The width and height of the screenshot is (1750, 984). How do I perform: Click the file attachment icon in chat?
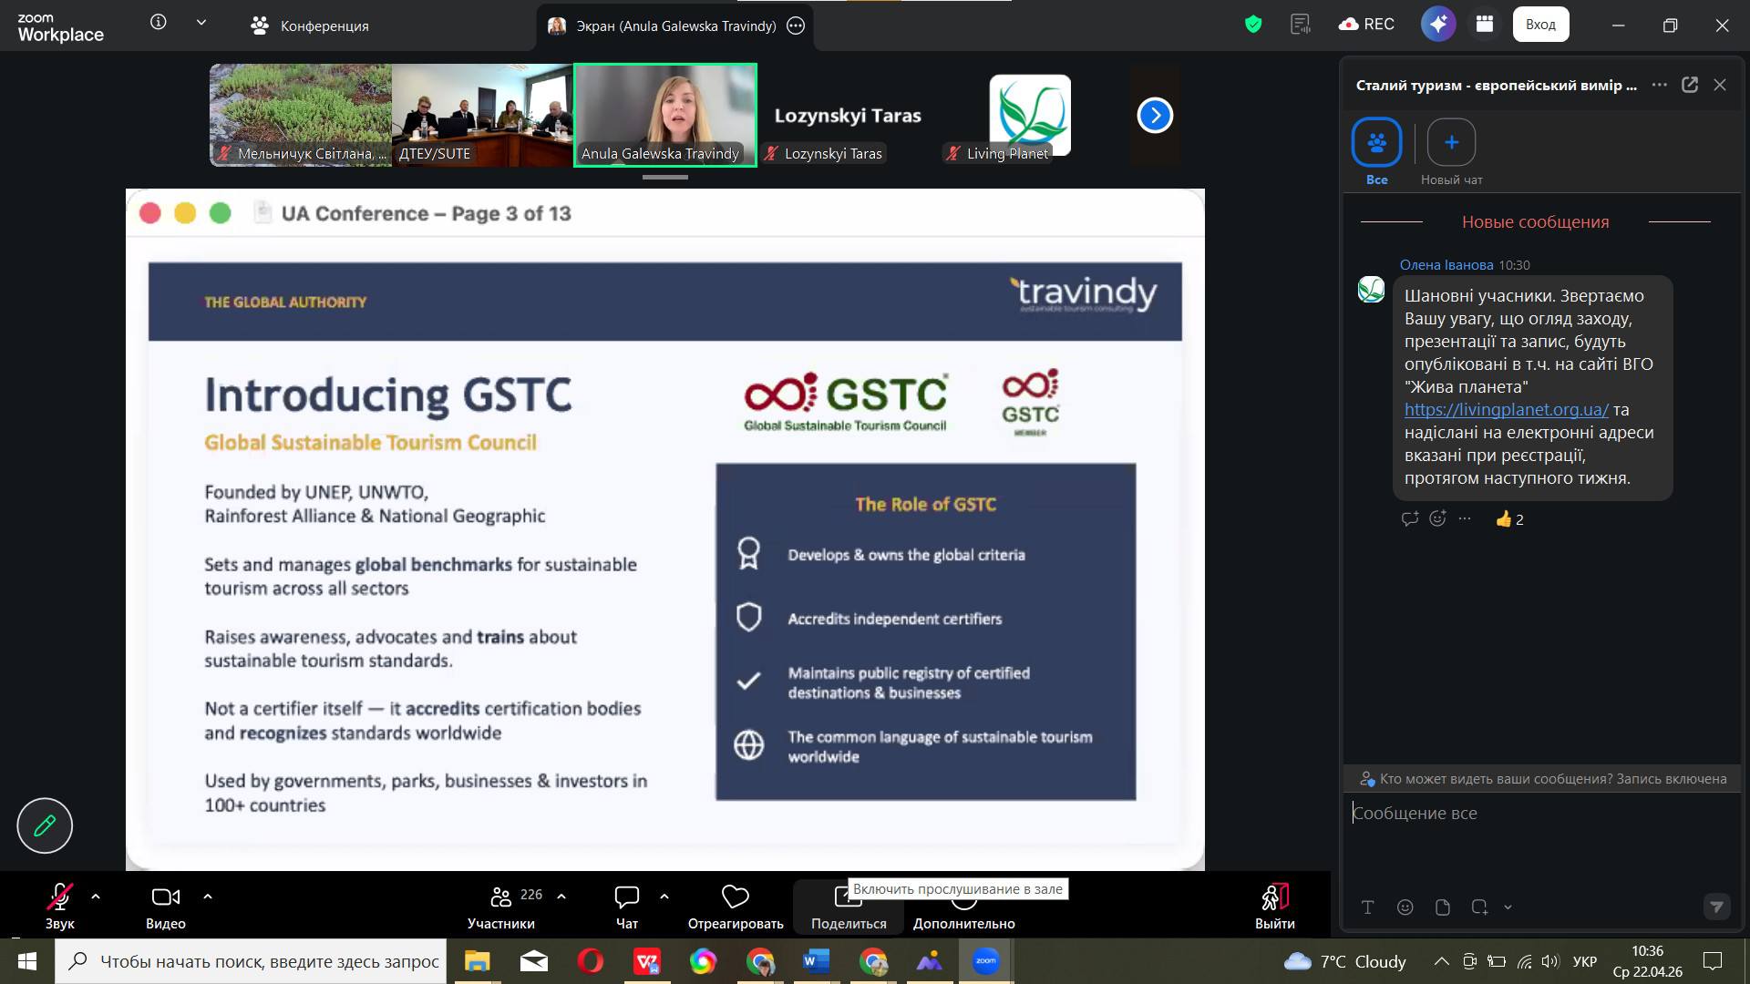pos(1442,907)
